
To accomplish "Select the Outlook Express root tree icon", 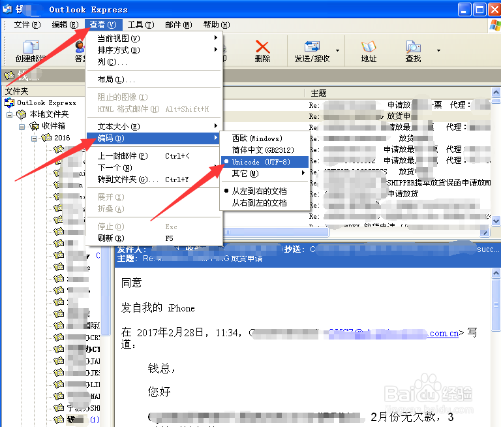I will 9,103.
